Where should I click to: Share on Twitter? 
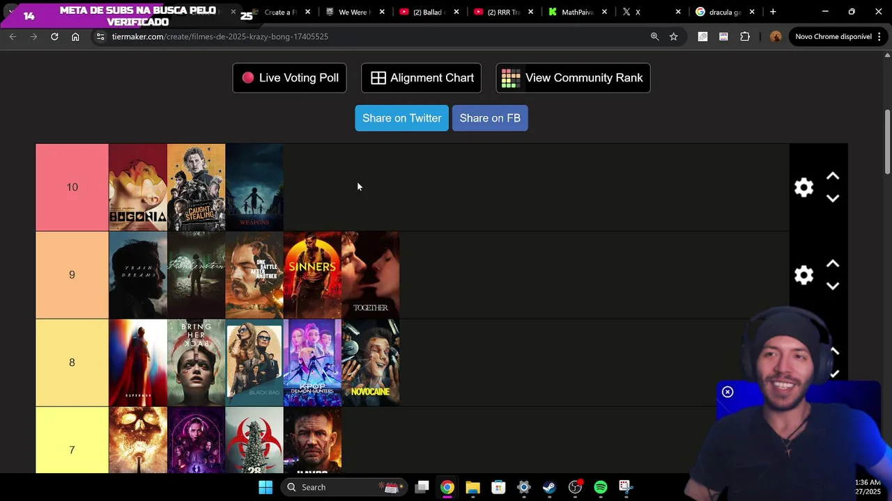click(x=401, y=118)
